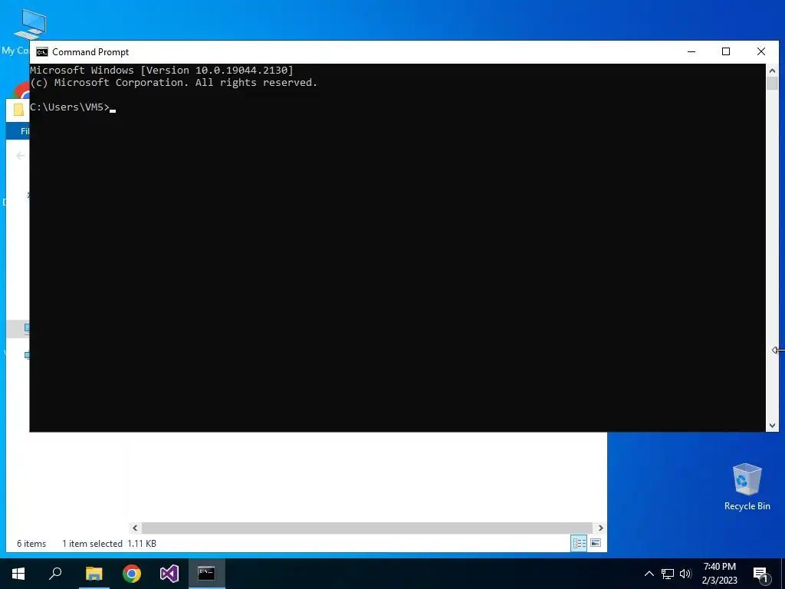Open the Command Prompt system menu icon

(x=42, y=52)
